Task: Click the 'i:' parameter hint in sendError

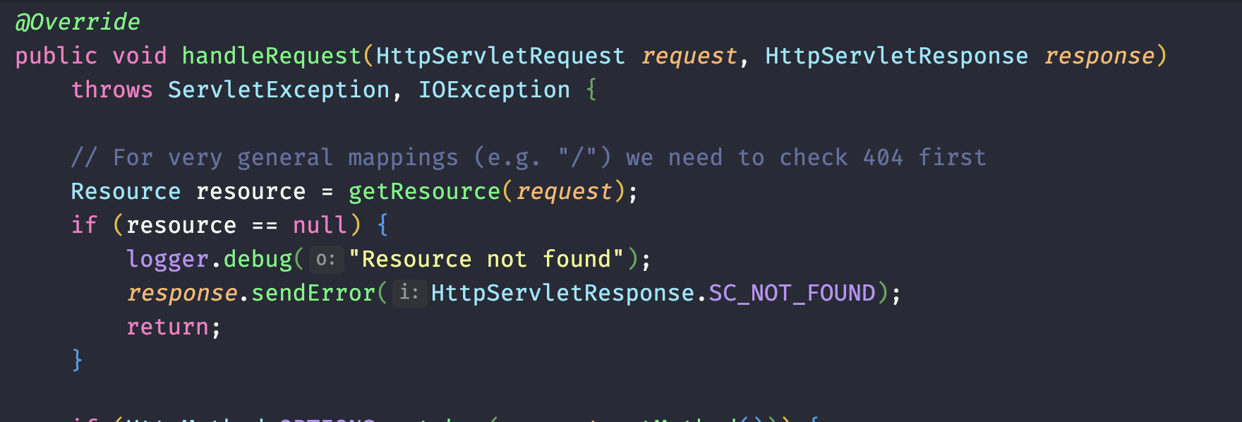Action: [409, 293]
